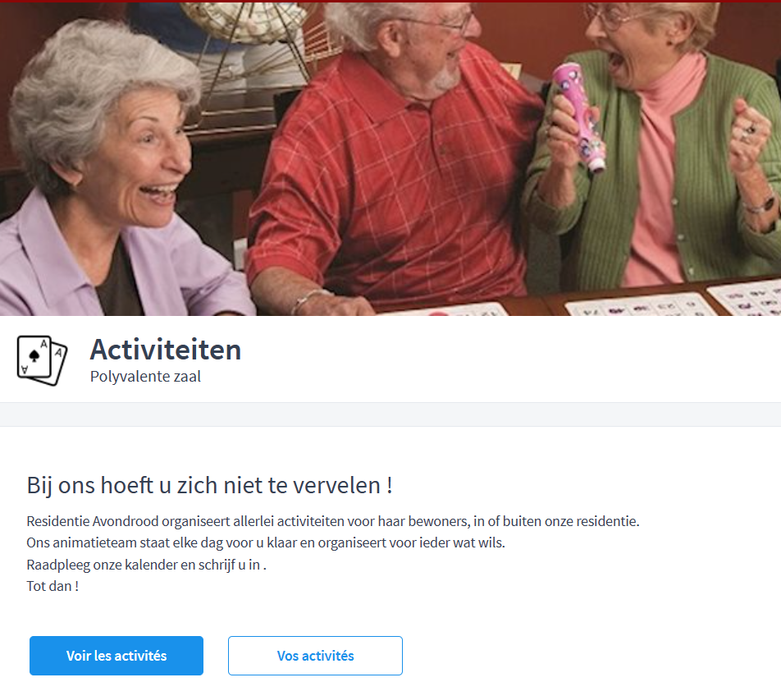
Task: Click the ace of spades symbol on card icon
Action: pos(34,355)
